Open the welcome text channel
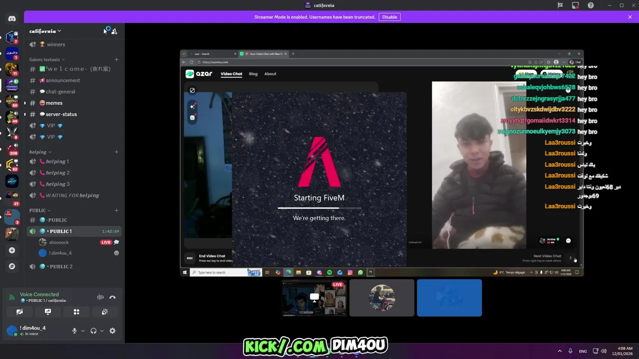639x359 pixels. (74, 69)
